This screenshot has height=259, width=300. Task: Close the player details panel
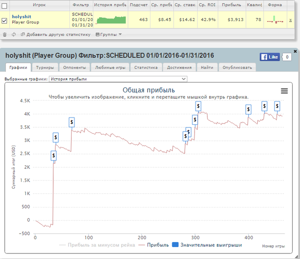pos(295,52)
